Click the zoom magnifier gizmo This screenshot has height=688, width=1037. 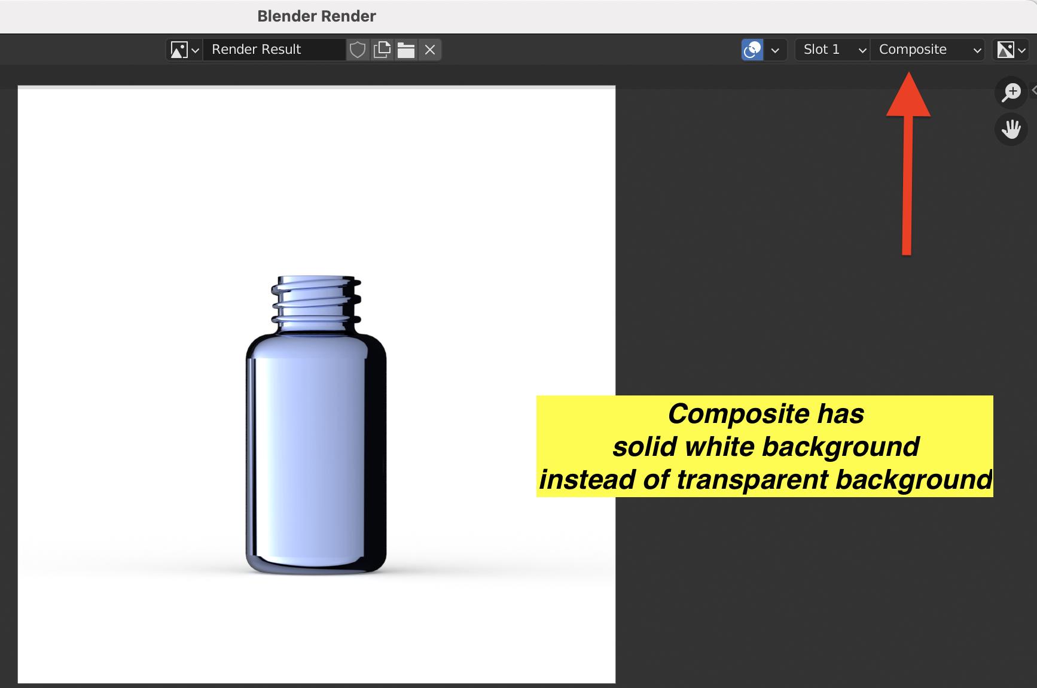(1011, 92)
